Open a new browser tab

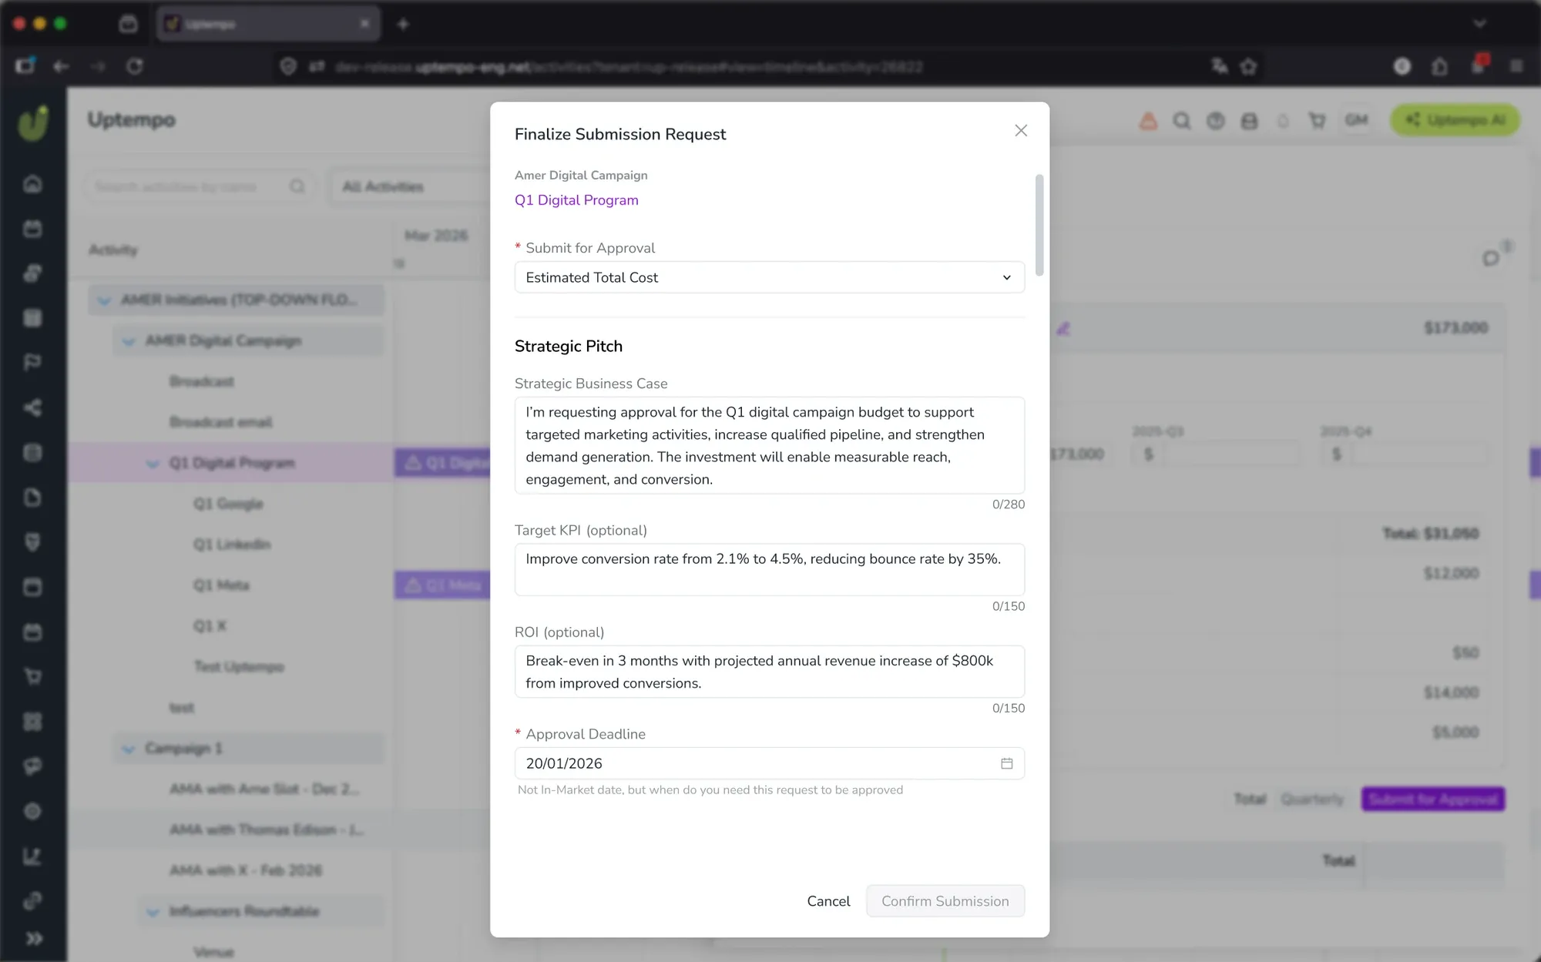[403, 25]
